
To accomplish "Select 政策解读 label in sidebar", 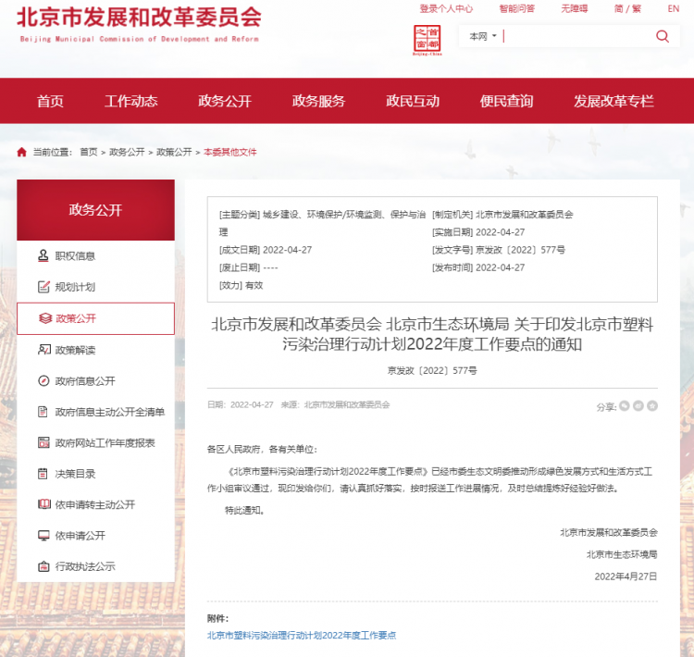I will [x=75, y=350].
